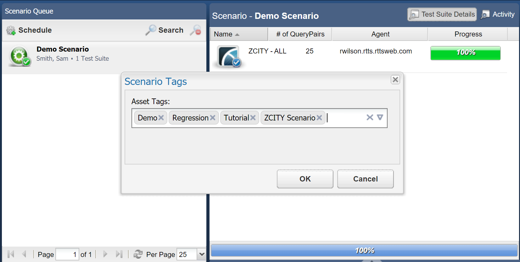Switch to the Activity view
Screen dimensions: 520x262
(x=498, y=14)
